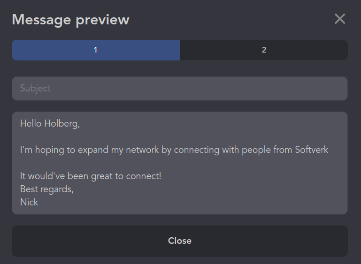Image resolution: width=361 pixels, height=264 pixels.
Task: Click the "Best regards," line
Action: 47,189
